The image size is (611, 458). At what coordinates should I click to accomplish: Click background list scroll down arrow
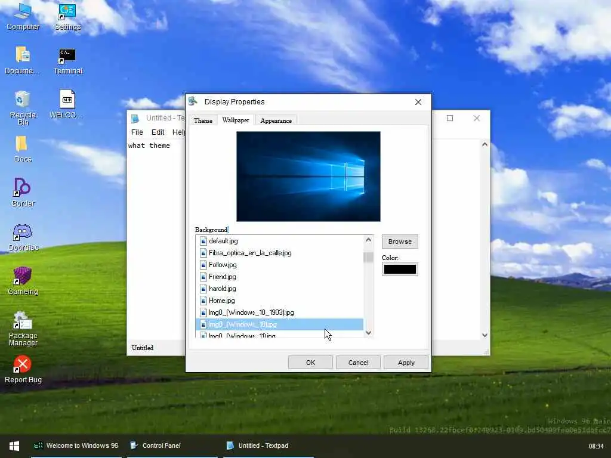368,333
